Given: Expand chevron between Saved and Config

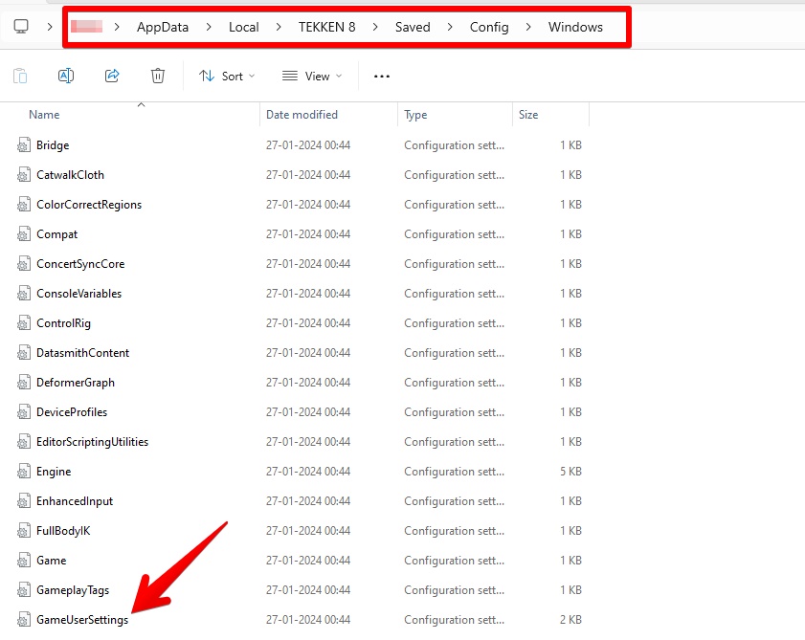Looking at the screenshot, I should [450, 27].
